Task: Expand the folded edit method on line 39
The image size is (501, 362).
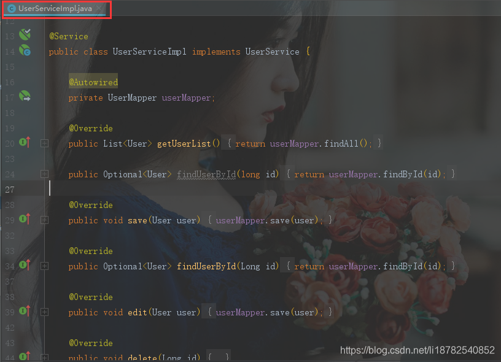Action: (x=44, y=312)
